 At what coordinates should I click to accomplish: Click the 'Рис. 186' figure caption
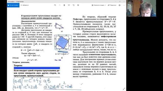58,60
